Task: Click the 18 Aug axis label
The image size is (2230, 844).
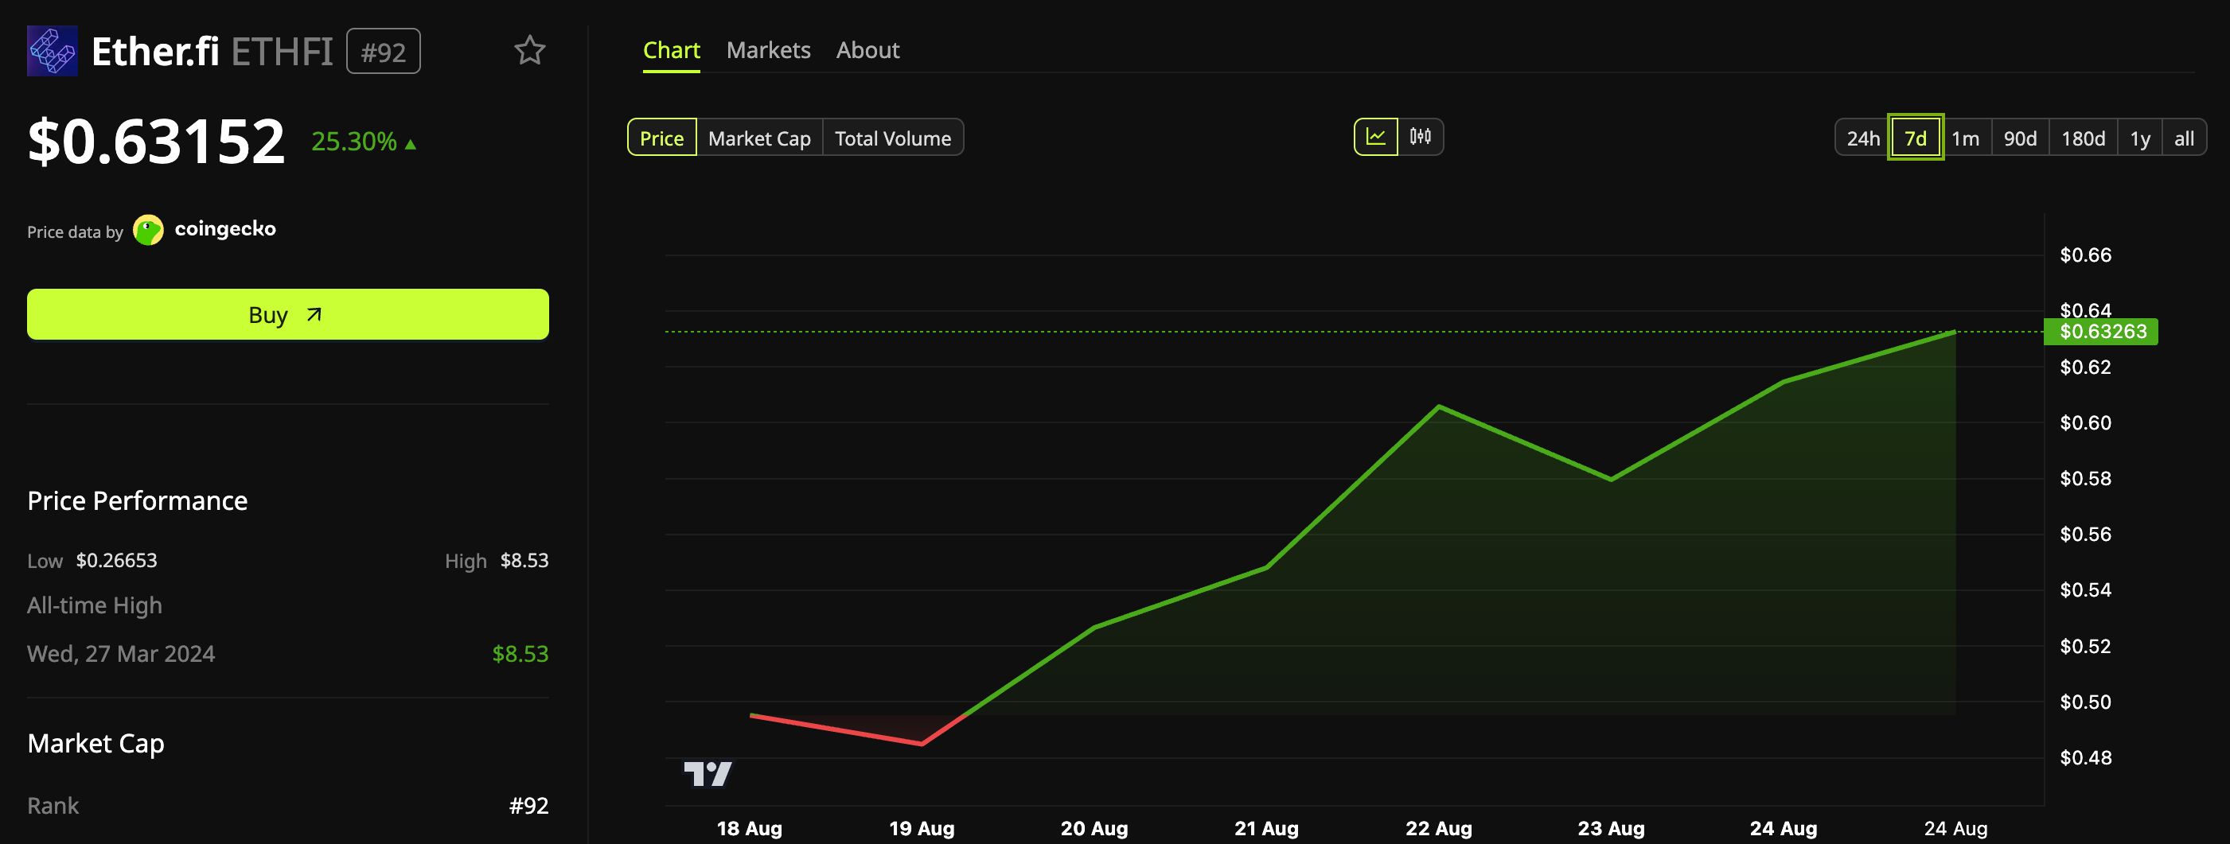Action: (749, 828)
